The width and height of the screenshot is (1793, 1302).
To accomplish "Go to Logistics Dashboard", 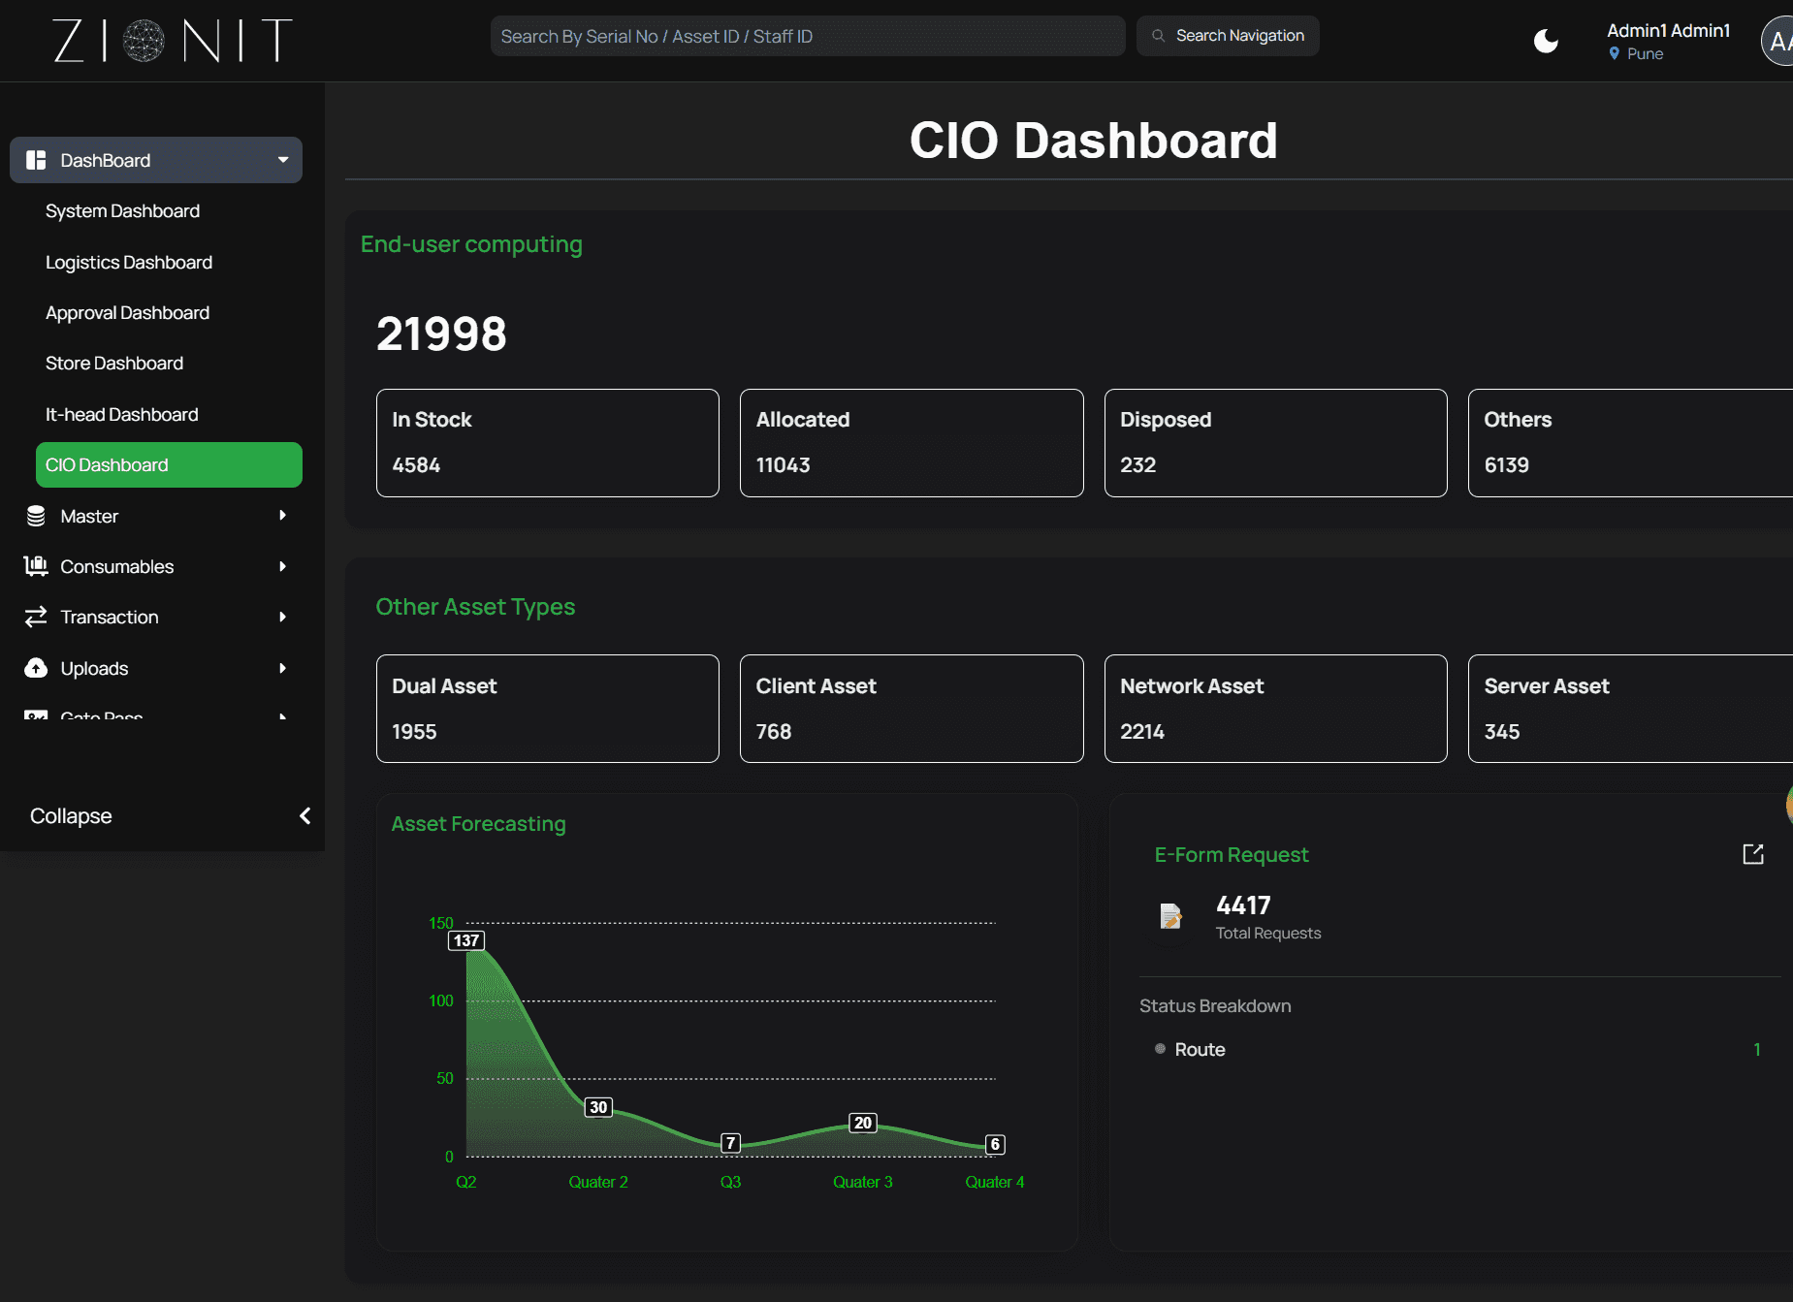I will (x=129, y=263).
